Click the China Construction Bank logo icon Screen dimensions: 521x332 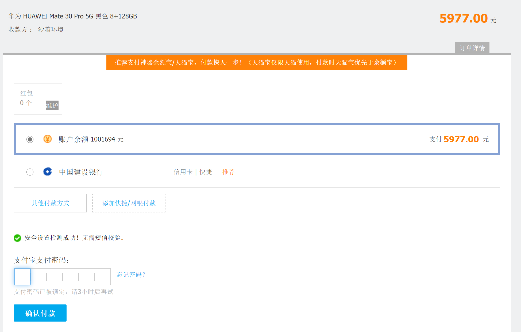[48, 171]
